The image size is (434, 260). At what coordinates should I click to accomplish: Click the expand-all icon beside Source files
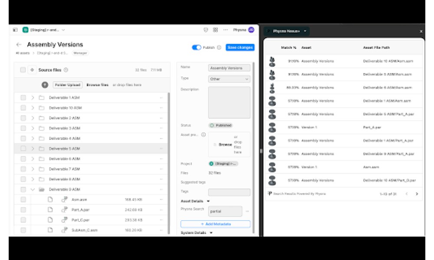32,70
